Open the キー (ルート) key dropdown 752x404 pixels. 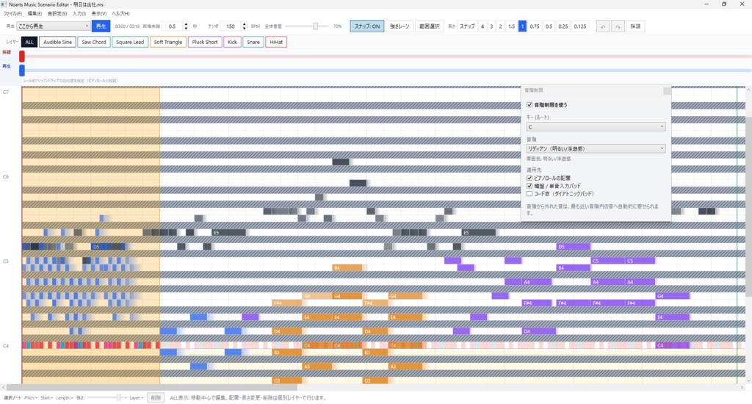tap(596, 126)
